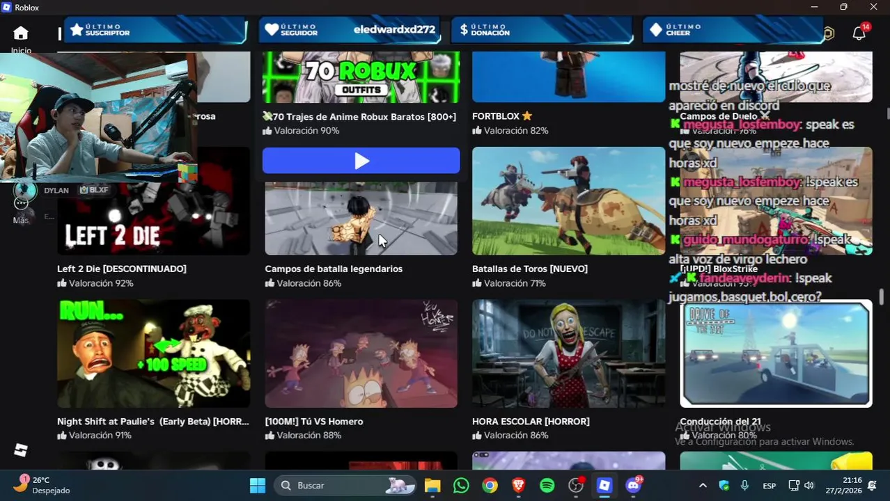Open Conducción del 21 game thumbnail
The width and height of the screenshot is (890, 501).
[776, 353]
